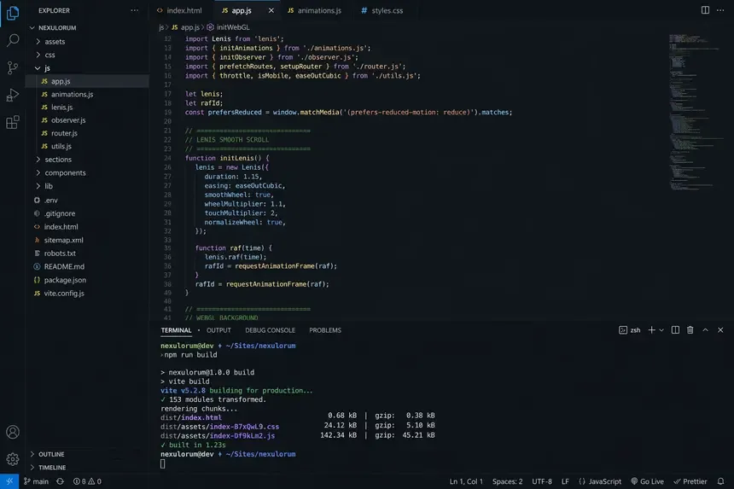734x489 pixels.
Task: Click Go Live in status bar
Action: [647, 481]
